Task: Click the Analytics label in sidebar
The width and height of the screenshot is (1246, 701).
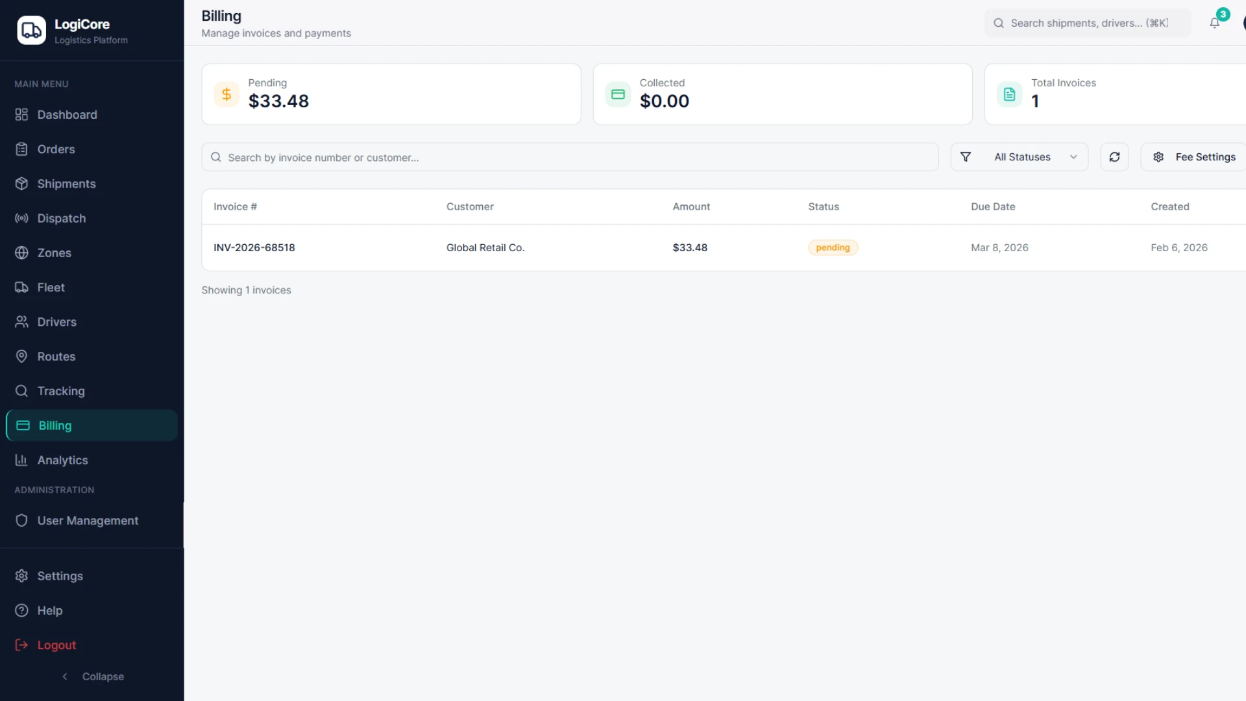Action: click(x=62, y=460)
